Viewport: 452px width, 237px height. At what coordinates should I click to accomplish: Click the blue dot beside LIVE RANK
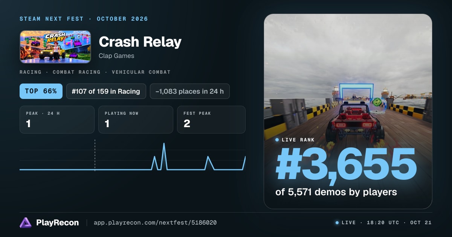pyautogui.click(x=277, y=140)
